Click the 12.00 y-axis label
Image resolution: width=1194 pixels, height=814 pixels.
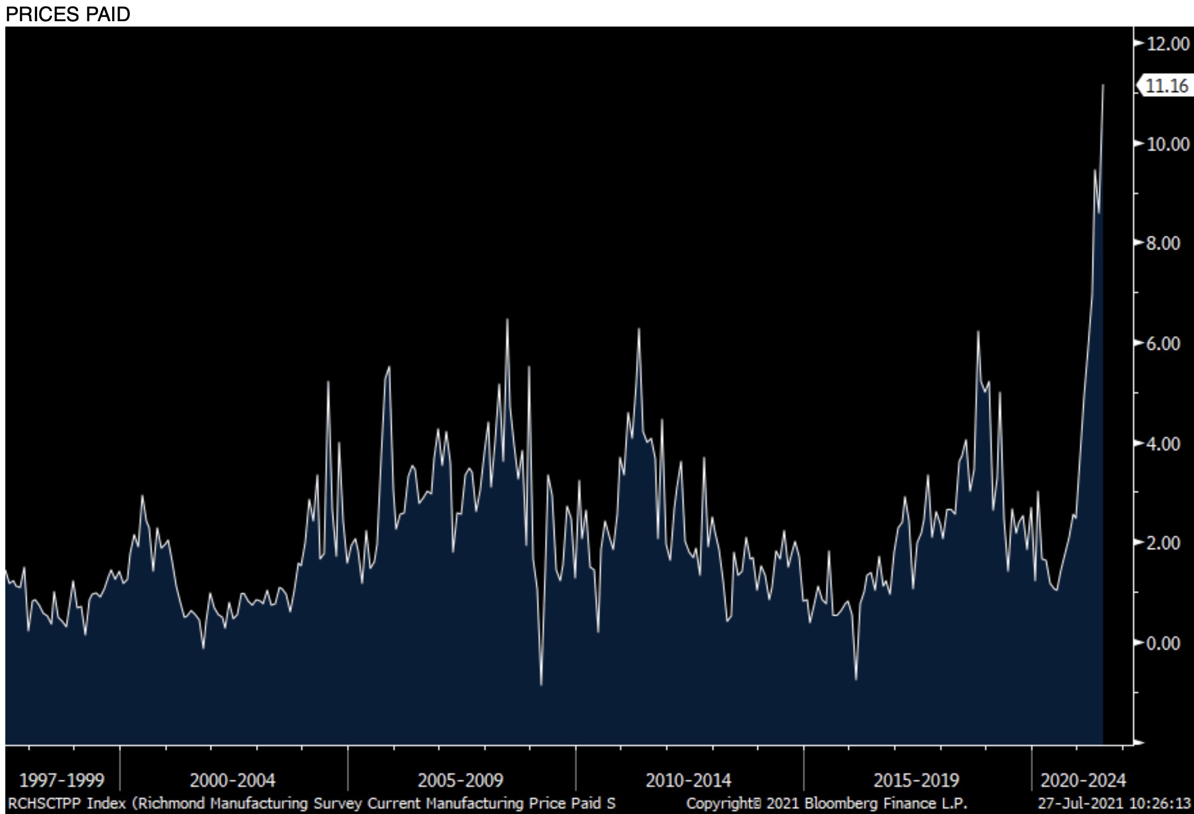point(1167,44)
